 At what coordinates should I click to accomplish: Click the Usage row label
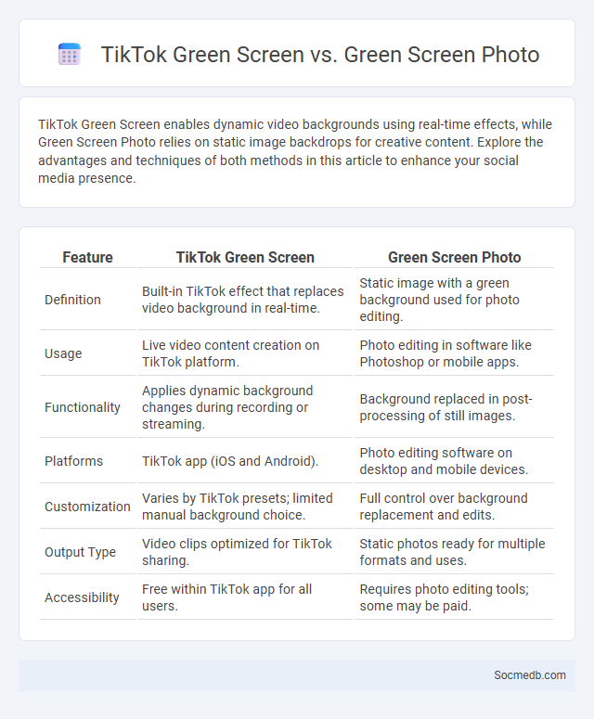[63, 353]
